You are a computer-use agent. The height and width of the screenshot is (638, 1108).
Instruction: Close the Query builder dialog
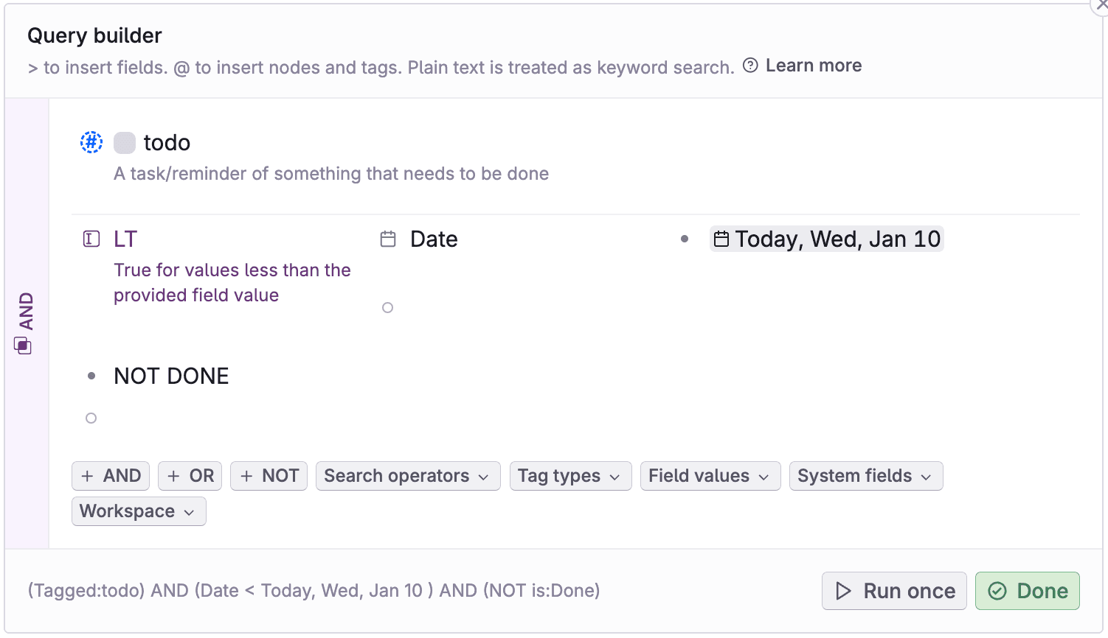point(1101,4)
